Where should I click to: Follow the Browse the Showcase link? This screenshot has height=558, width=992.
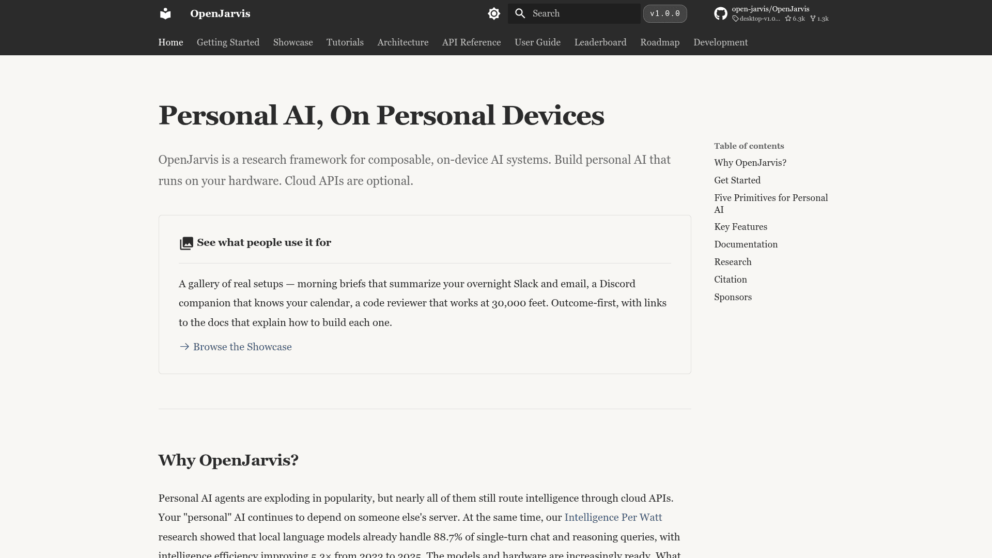pos(242,347)
